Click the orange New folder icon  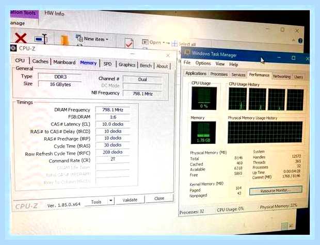pos(65,40)
